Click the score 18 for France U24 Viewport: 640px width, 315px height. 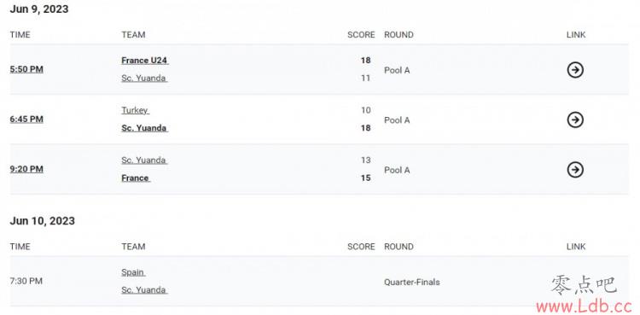pos(366,61)
